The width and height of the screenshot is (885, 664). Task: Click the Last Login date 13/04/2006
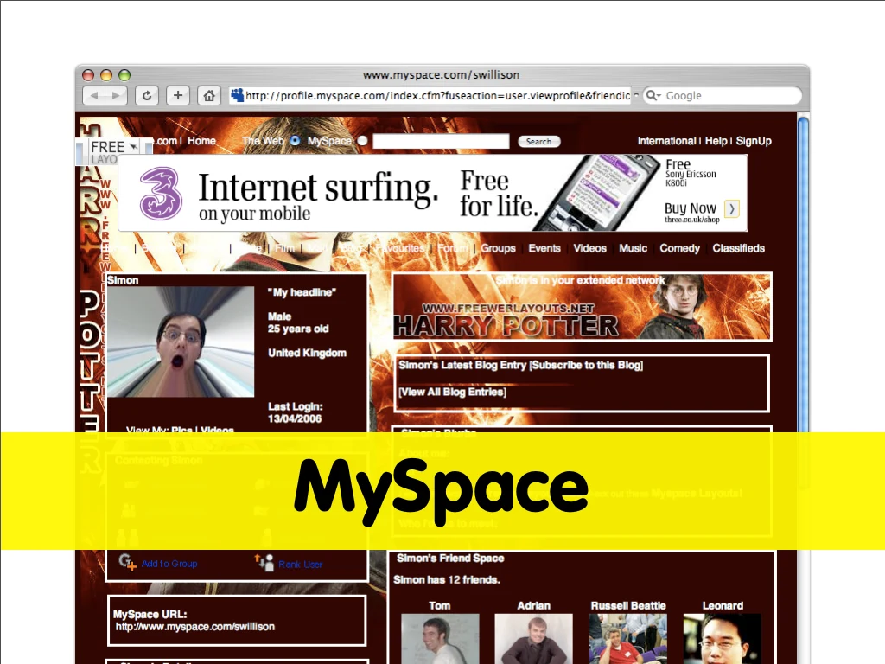(295, 419)
